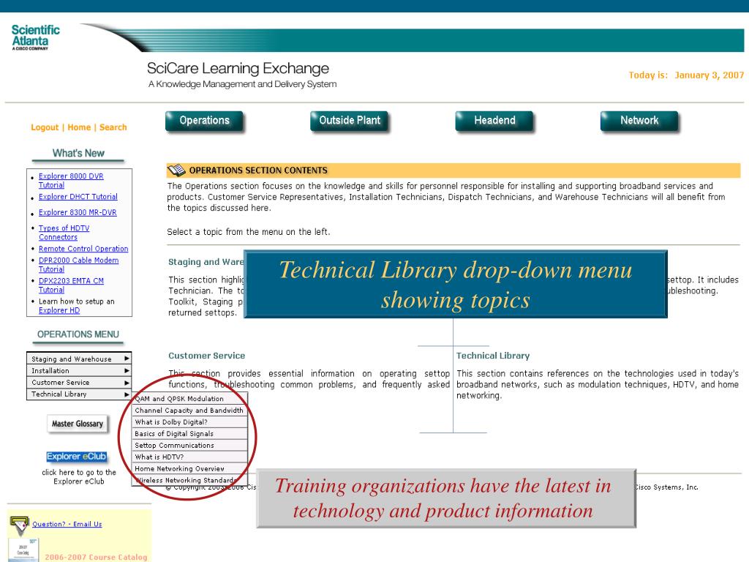749x562 pixels.
Task: Select Installation in the Operations menu
Action: [x=79, y=370]
